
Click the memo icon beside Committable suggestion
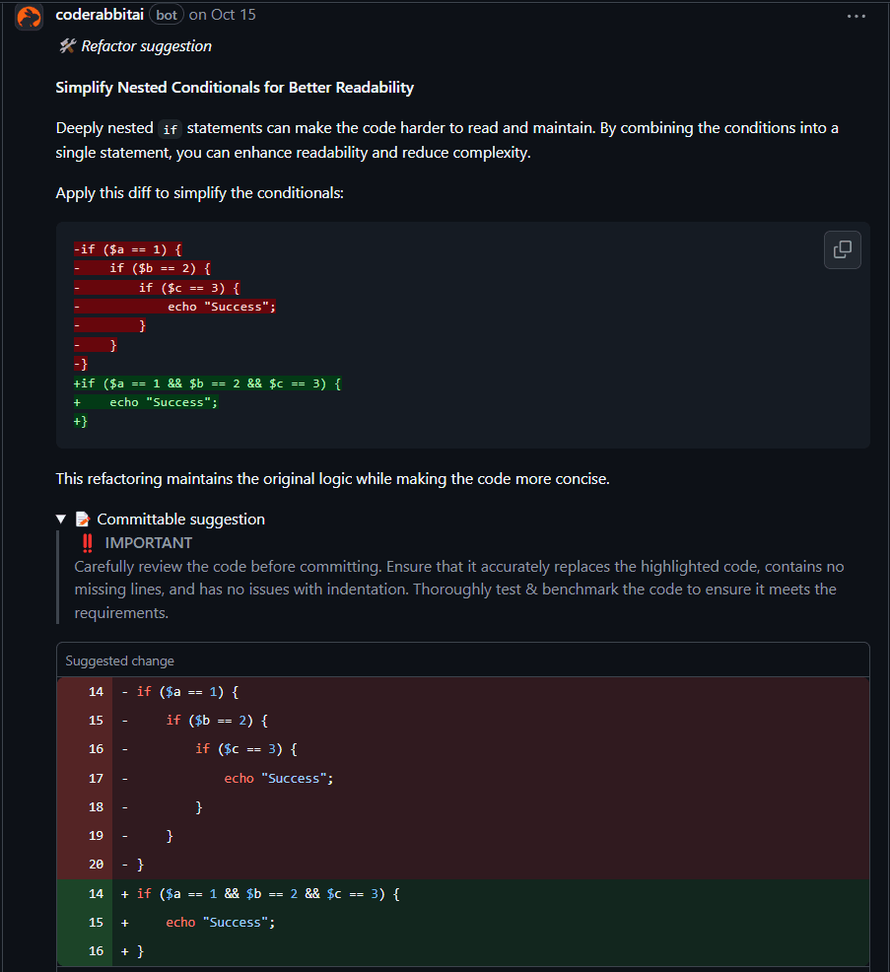[x=84, y=520]
